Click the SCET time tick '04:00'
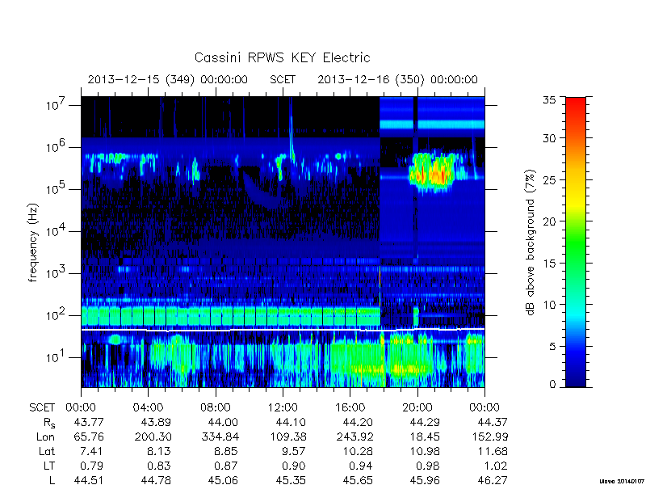Image resolution: width=646 pixels, height=485 pixels. pyautogui.click(x=149, y=407)
